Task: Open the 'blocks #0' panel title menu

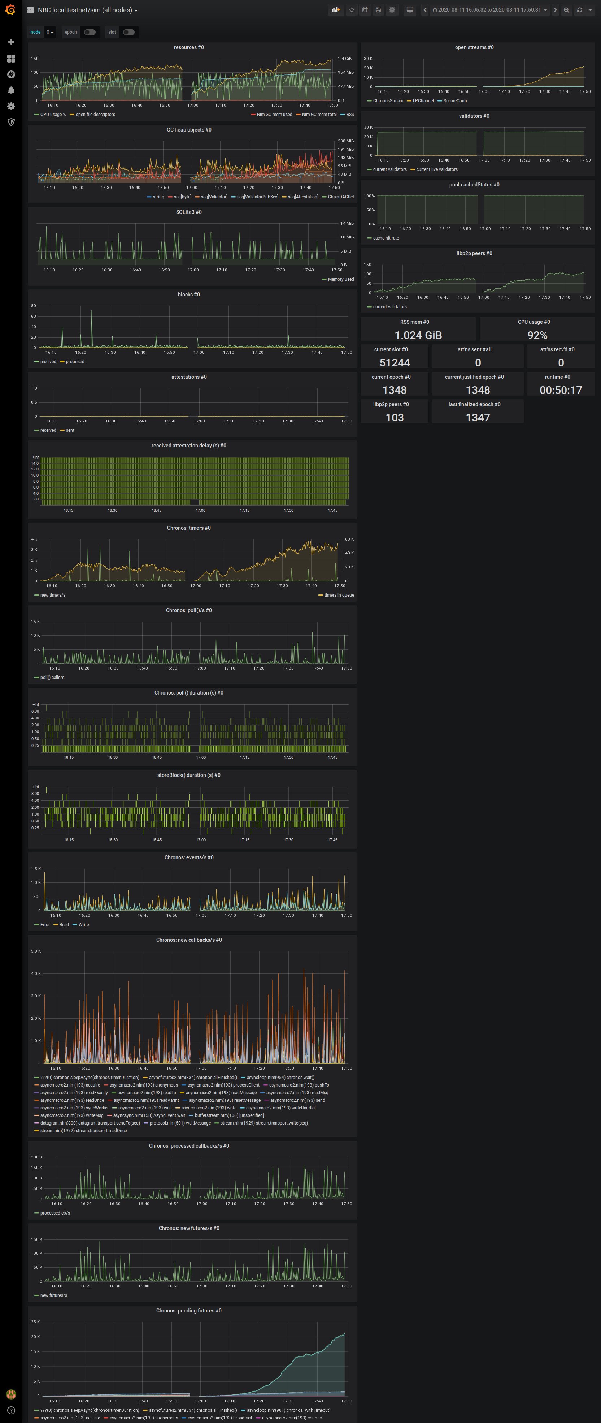Action: point(189,295)
